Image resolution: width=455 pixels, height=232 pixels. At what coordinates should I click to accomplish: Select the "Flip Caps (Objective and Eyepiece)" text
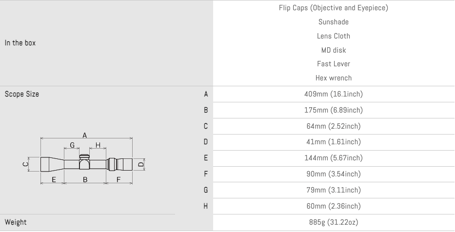tap(334, 8)
